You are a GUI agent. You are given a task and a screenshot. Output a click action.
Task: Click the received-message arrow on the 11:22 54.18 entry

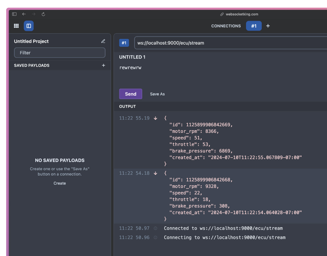pyautogui.click(x=155, y=173)
